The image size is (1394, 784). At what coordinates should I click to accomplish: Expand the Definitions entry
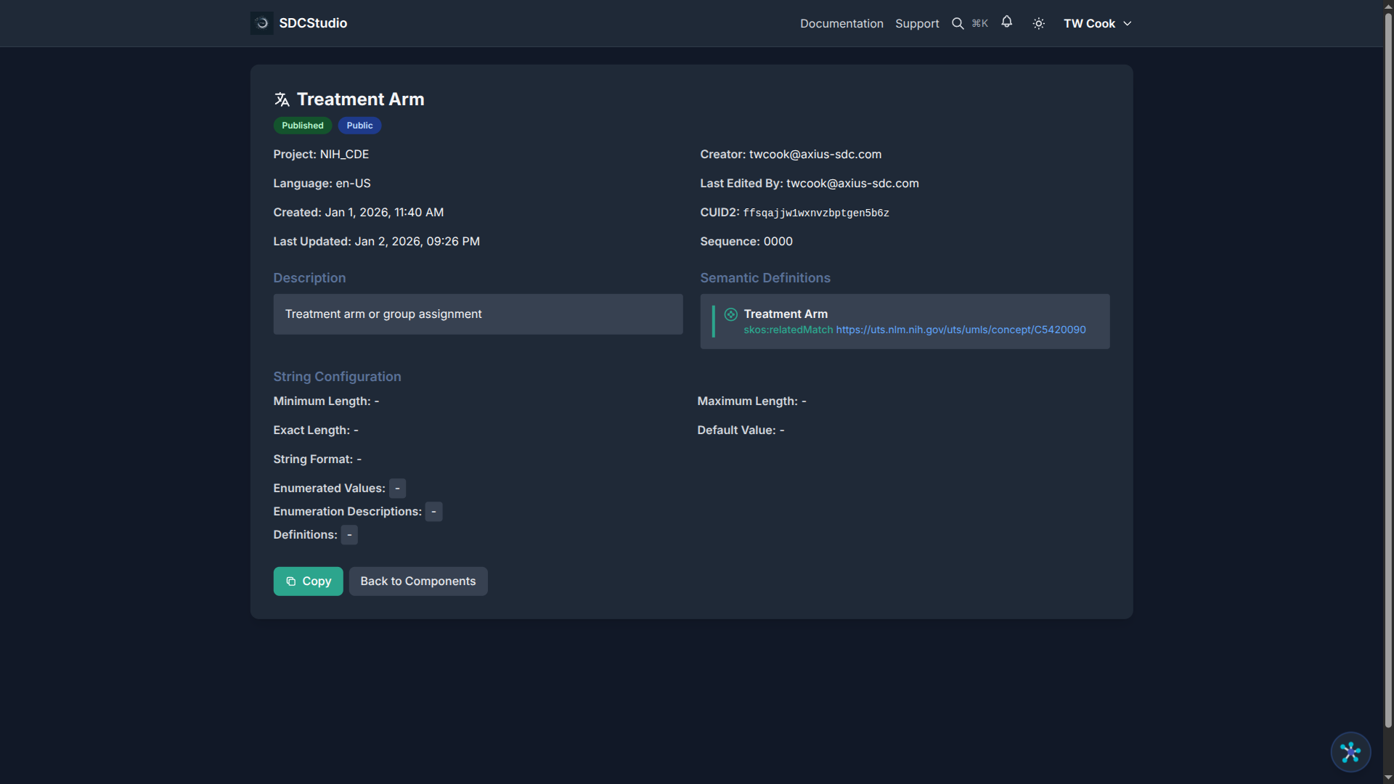coord(348,534)
